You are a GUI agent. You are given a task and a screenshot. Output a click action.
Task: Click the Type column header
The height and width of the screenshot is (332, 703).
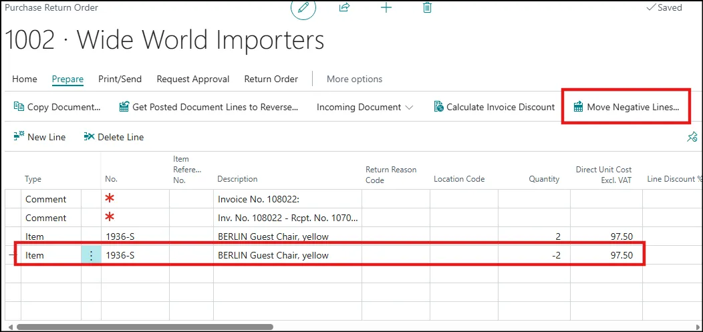click(x=33, y=179)
